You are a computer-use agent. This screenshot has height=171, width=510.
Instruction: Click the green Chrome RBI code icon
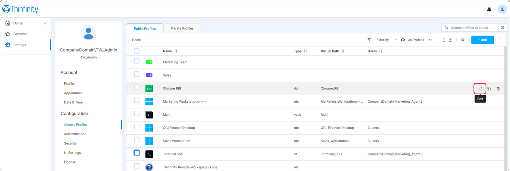coord(149,88)
